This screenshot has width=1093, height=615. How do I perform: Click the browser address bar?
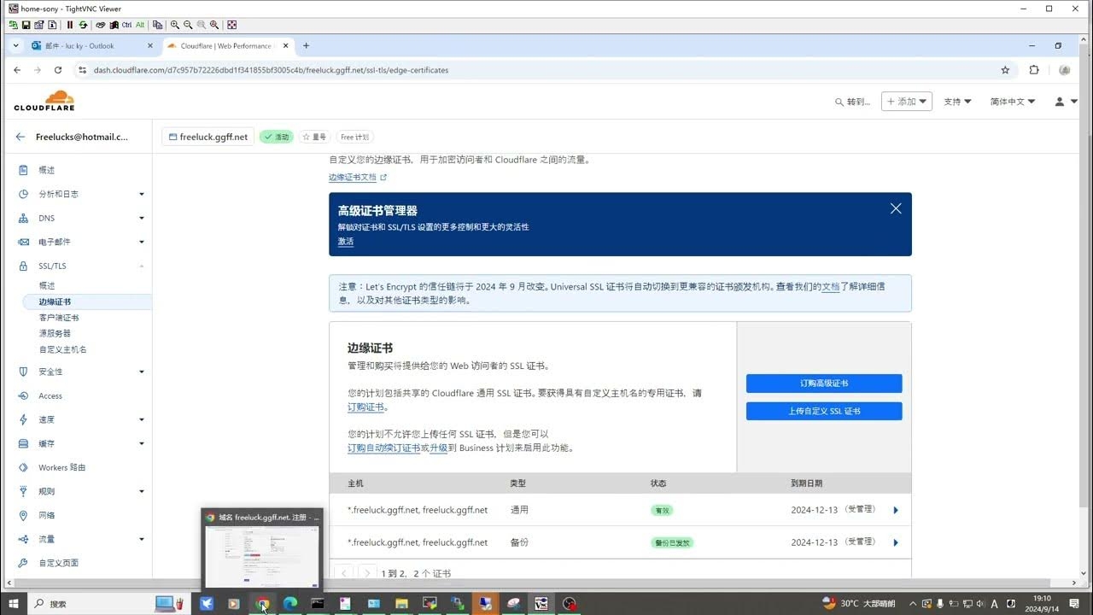[x=342, y=70]
